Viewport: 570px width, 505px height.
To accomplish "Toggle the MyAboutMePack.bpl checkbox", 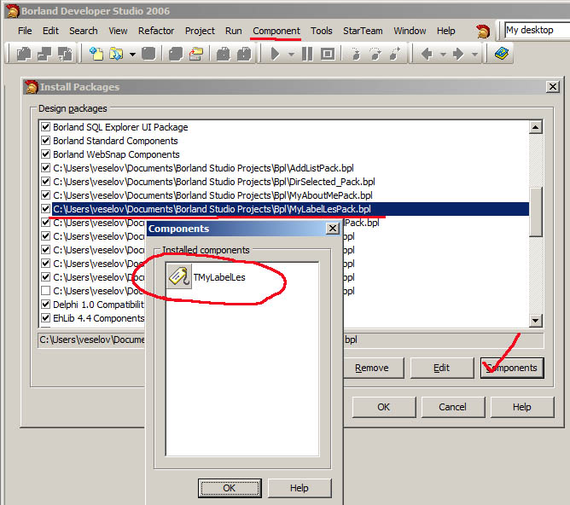I will pyautogui.click(x=45, y=195).
